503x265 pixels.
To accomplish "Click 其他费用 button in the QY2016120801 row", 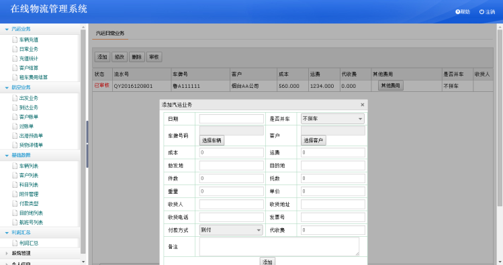I will point(390,86).
